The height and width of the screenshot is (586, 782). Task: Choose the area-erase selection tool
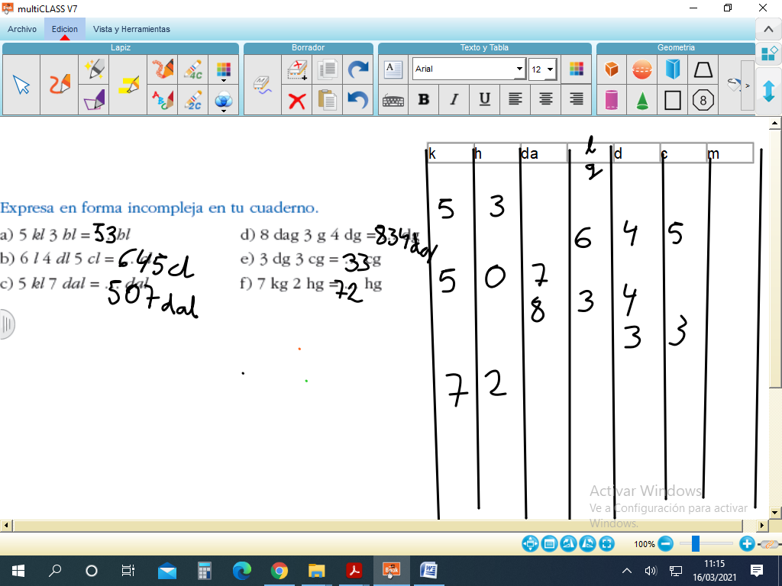[x=297, y=69]
